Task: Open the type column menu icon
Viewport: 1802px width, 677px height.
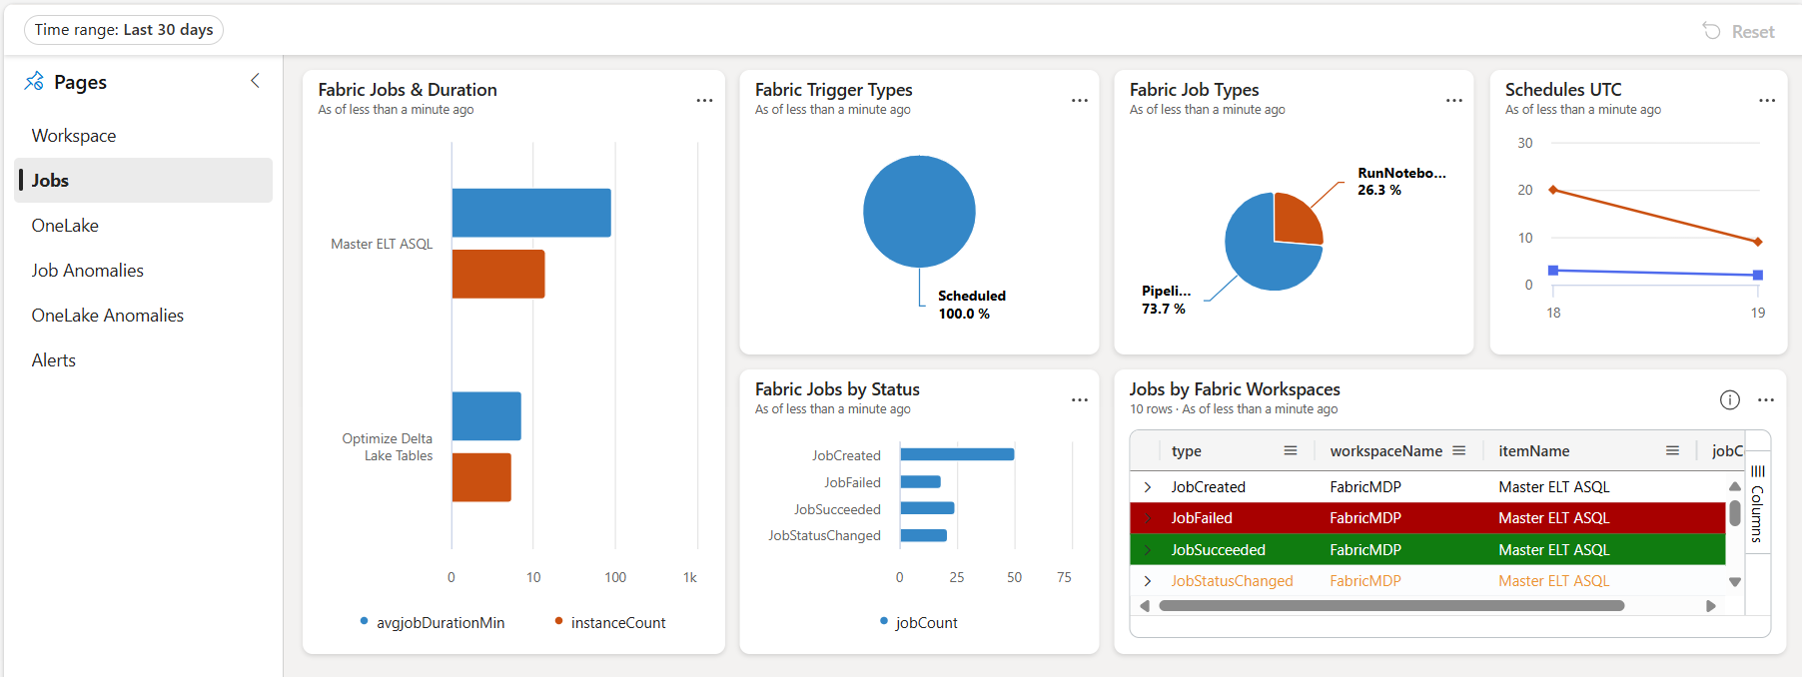Action: 1290,451
